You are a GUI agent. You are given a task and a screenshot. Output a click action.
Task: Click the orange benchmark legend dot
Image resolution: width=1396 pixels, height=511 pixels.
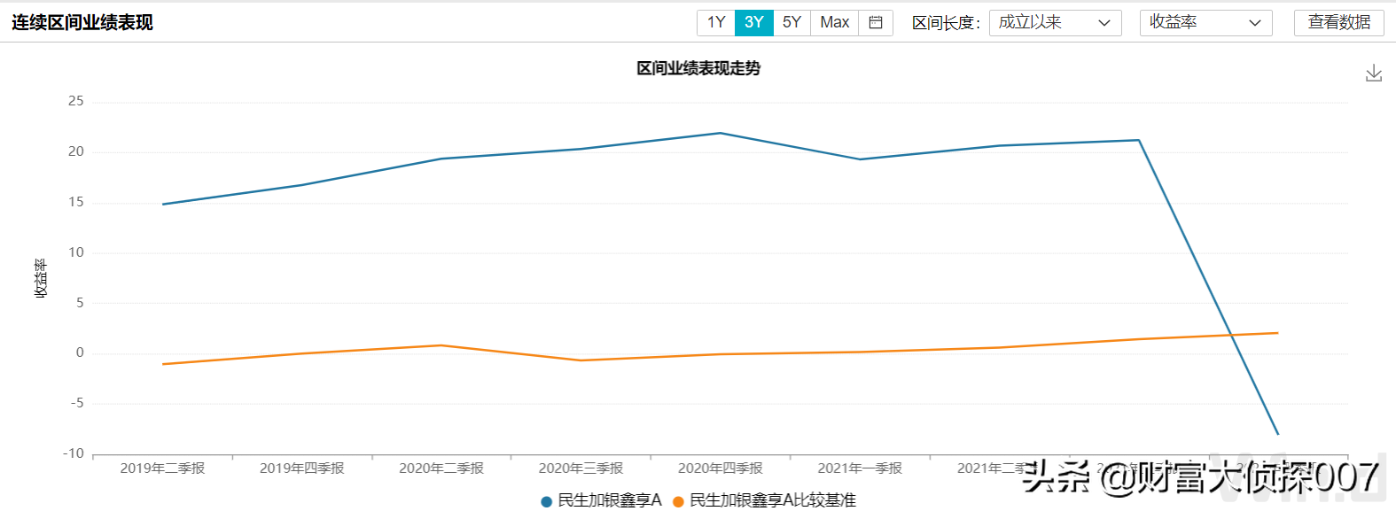(679, 501)
